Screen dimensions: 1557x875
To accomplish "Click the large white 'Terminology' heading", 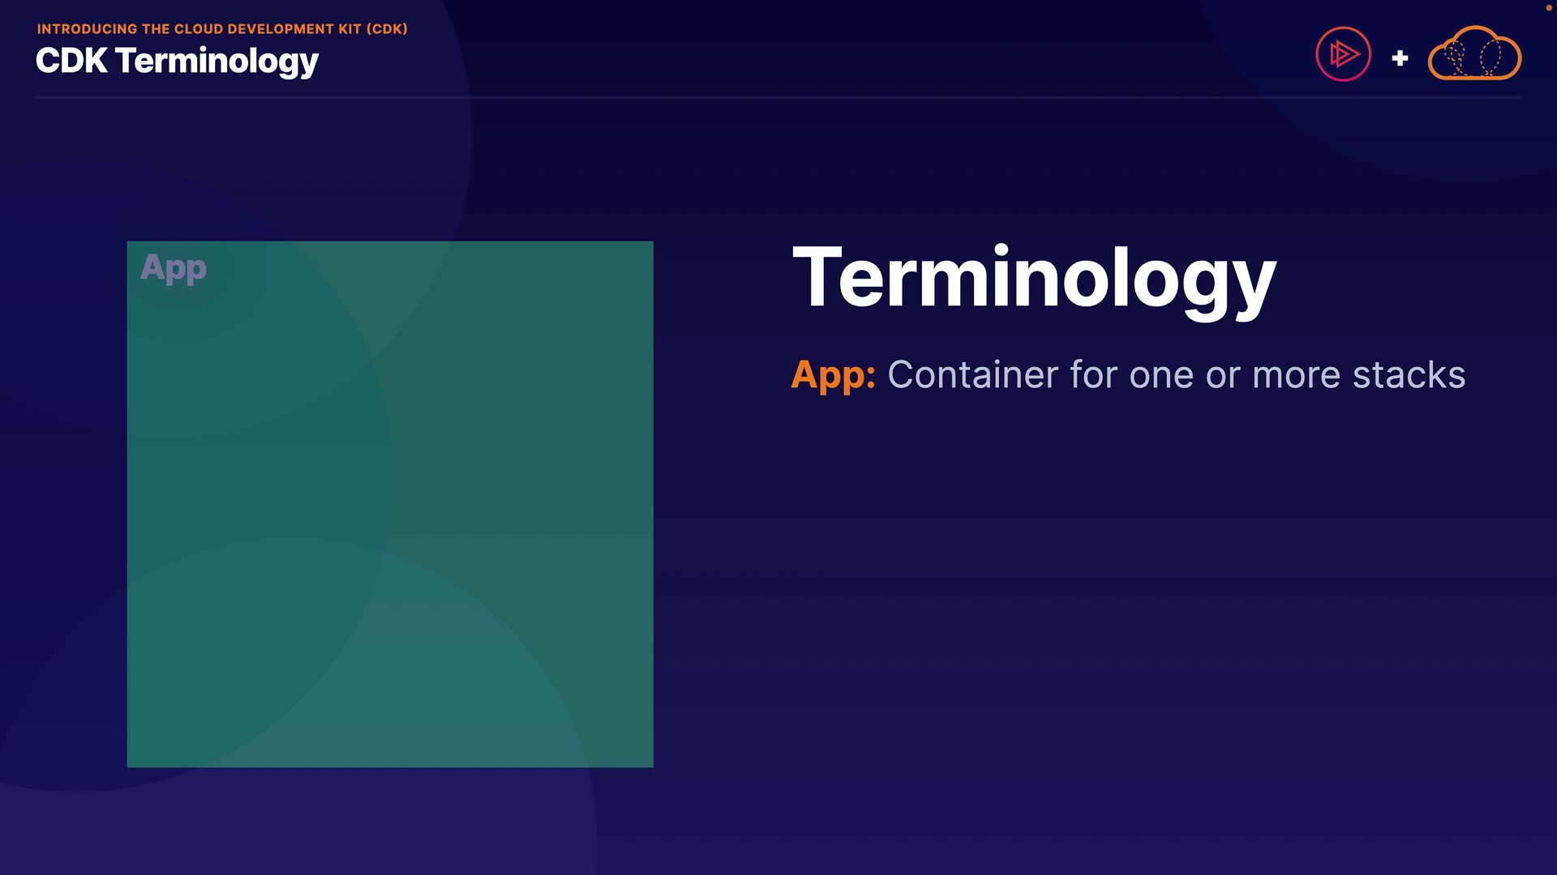I will pos(1034,278).
